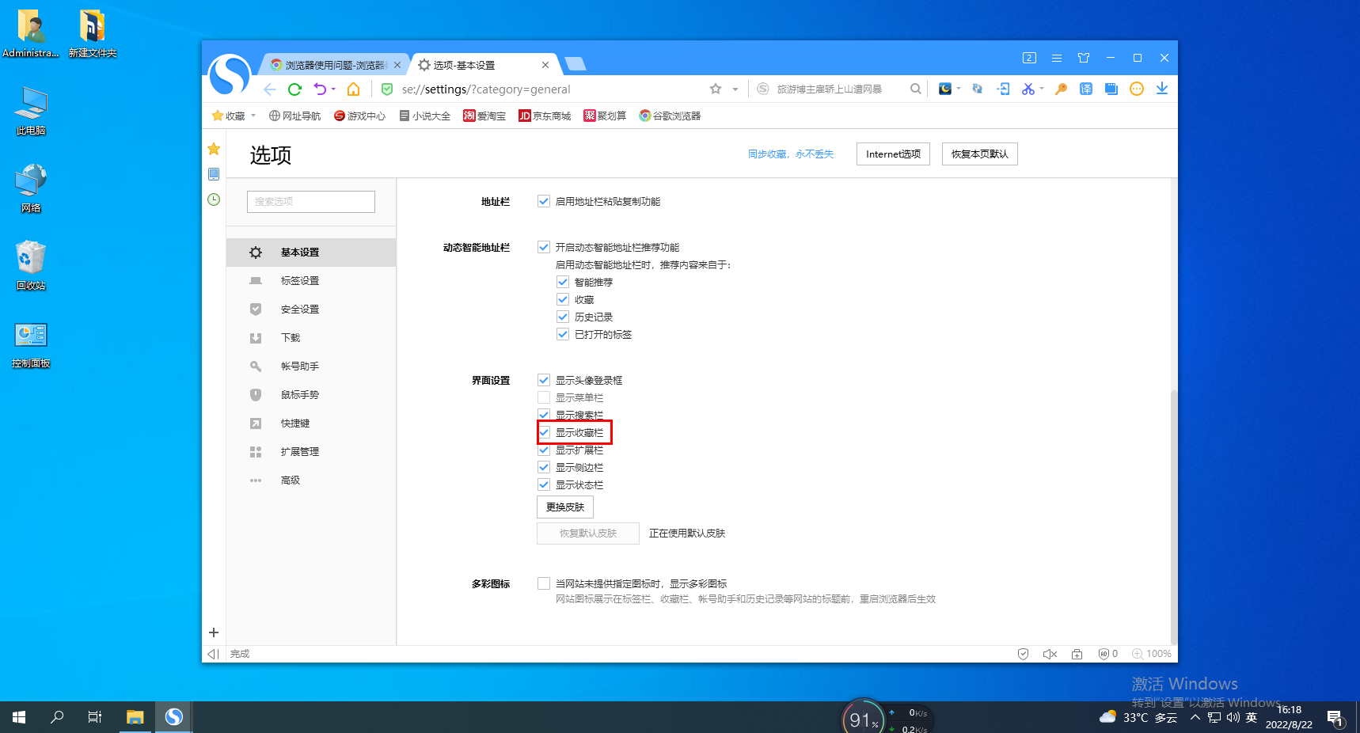Open the orange more tools icon
Image resolution: width=1360 pixels, height=733 pixels.
coord(1137,89)
